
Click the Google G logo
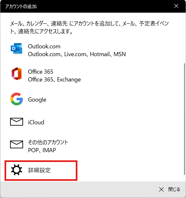(17, 99)
